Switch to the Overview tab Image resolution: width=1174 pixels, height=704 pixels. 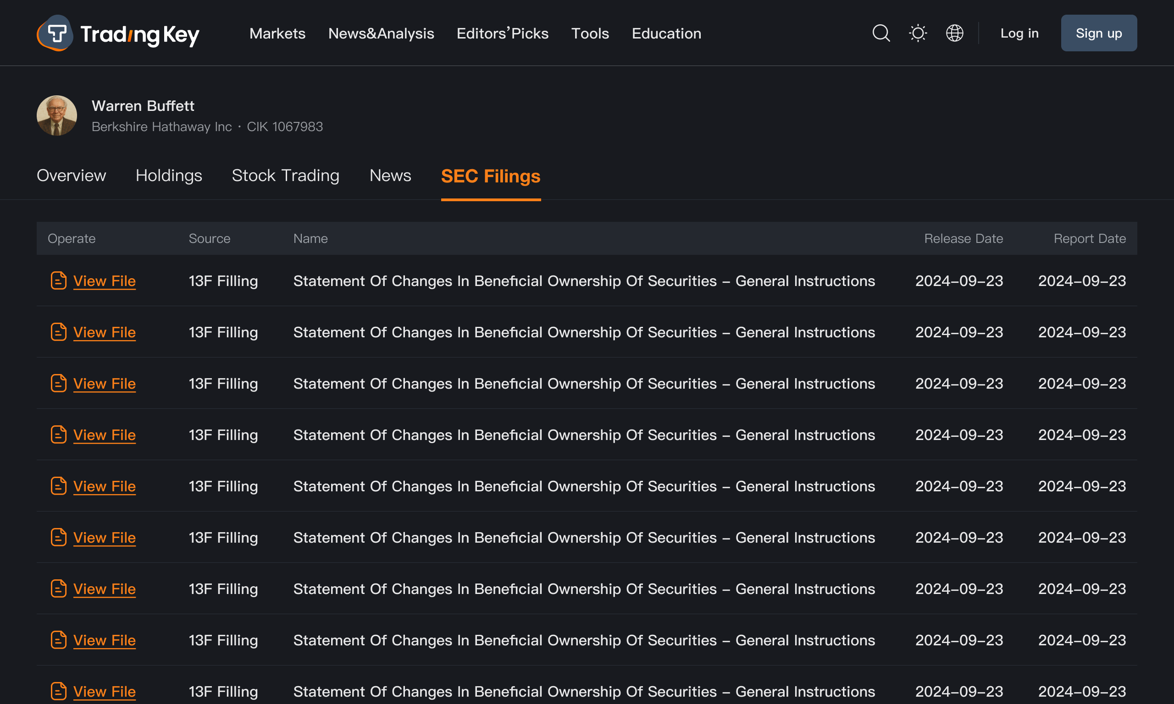[71, 176]
